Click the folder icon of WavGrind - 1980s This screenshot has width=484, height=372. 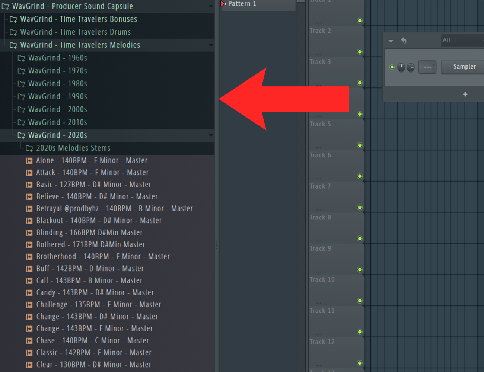(21, 84)
